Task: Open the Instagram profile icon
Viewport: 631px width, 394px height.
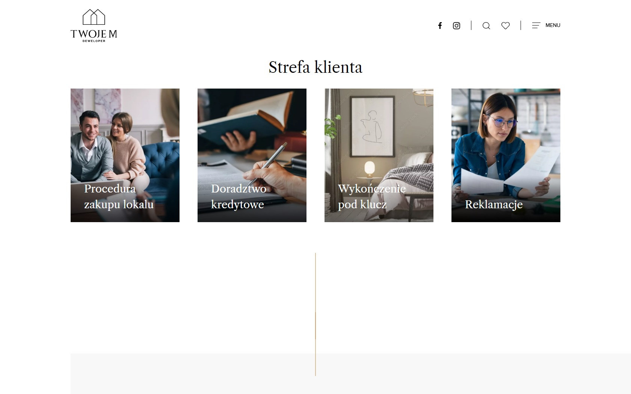Action: click(x=456, y=26)
